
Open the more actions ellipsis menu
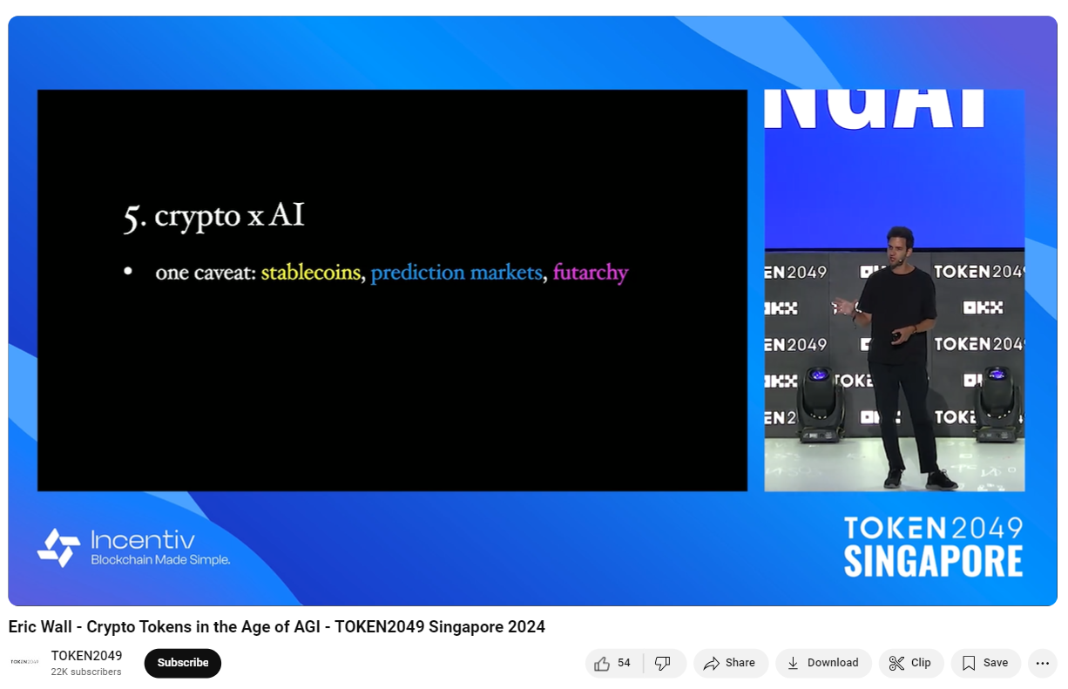[x=1043, y=663]
